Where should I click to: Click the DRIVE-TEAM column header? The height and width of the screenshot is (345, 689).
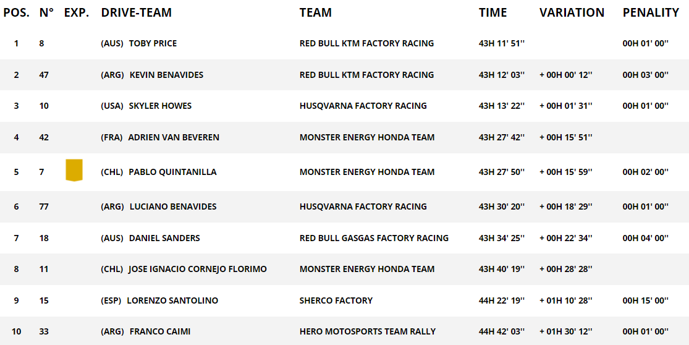click(136, 13)
